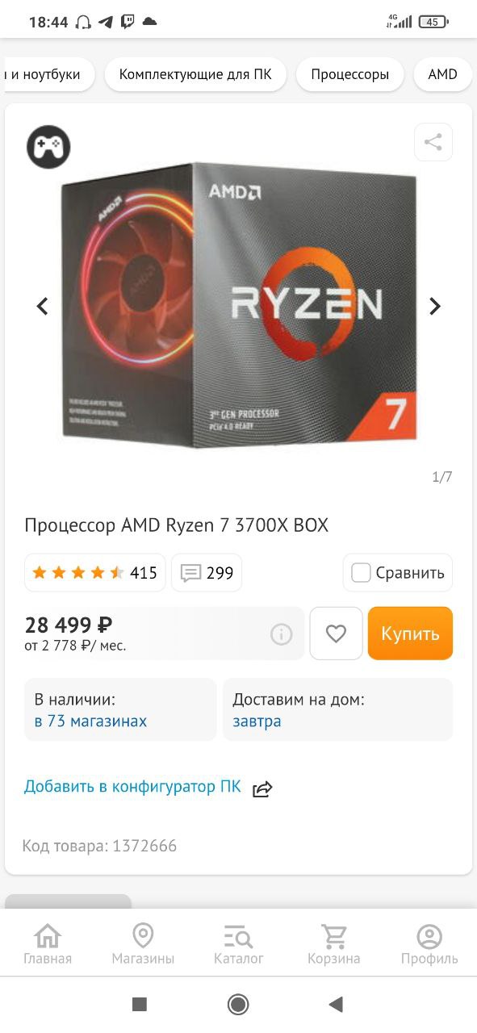
Task: Open Каталог search tab
Action: [238, 945]
